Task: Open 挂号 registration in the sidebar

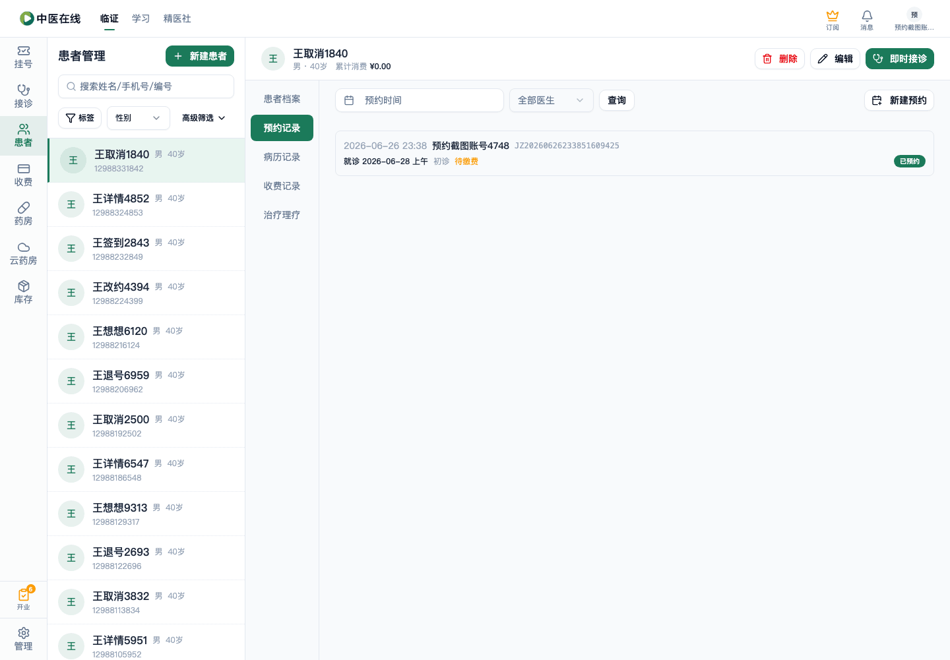Action: pyautogui.click(x=23, y=57)
